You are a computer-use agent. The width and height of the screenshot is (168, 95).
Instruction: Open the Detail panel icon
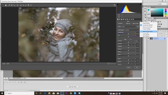(122, 19)
